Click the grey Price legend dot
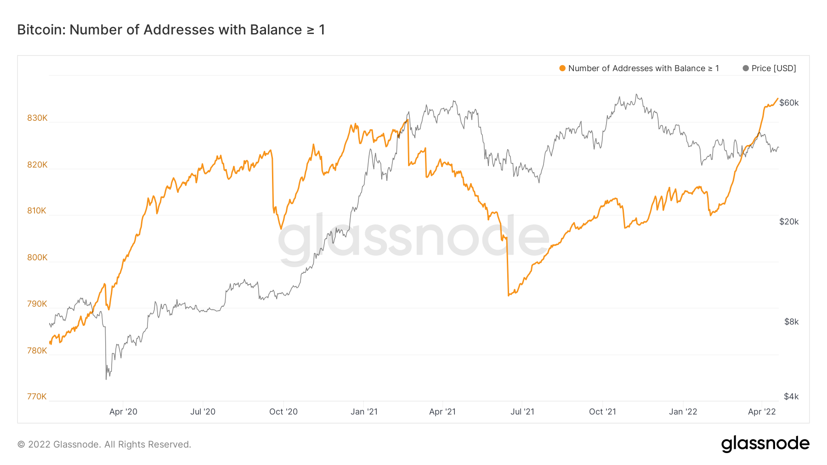This screenshot has width=827, height=465. tap(746, 68)
